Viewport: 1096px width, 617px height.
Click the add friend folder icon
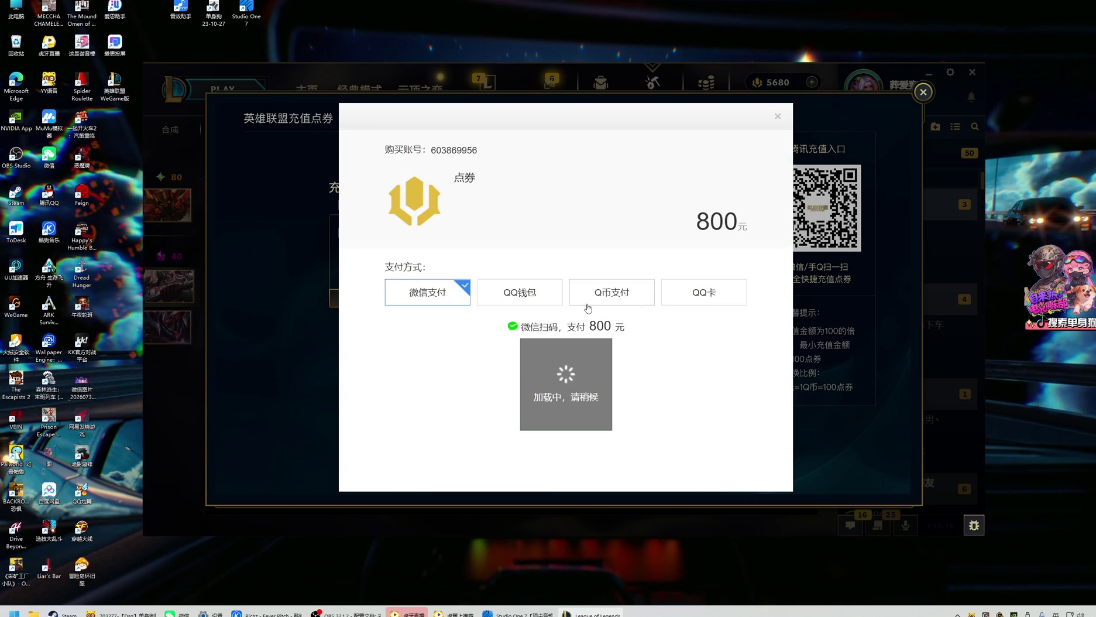935,126
